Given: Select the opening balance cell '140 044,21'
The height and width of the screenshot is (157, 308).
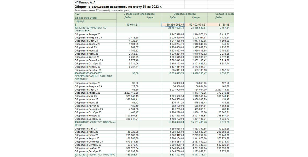Looking at the screenshot, I should click(128, 25).
